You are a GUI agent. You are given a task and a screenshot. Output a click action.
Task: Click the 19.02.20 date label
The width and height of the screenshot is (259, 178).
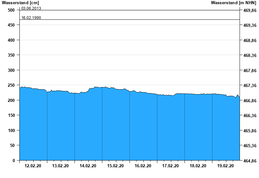(225, 166)
